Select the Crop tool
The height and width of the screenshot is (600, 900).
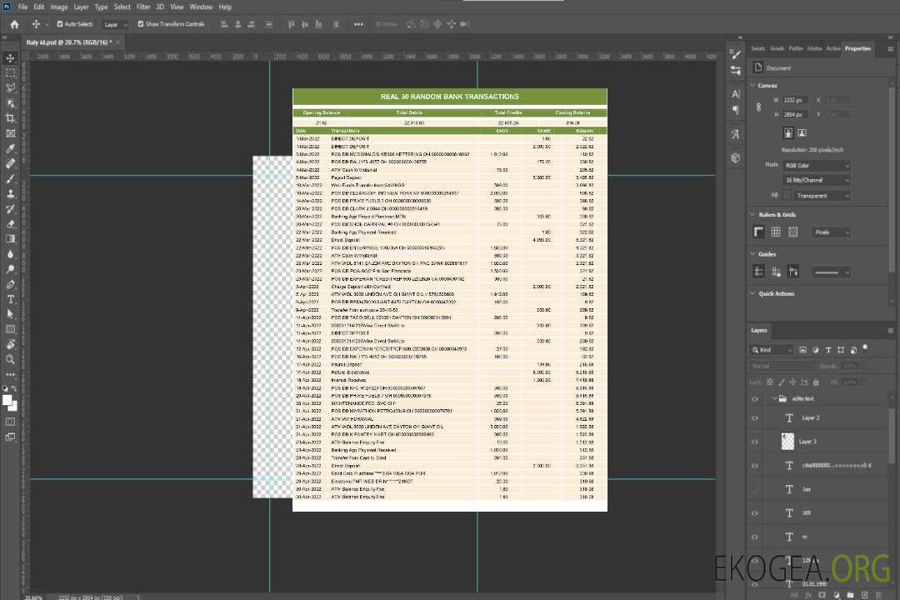[11, 118]
